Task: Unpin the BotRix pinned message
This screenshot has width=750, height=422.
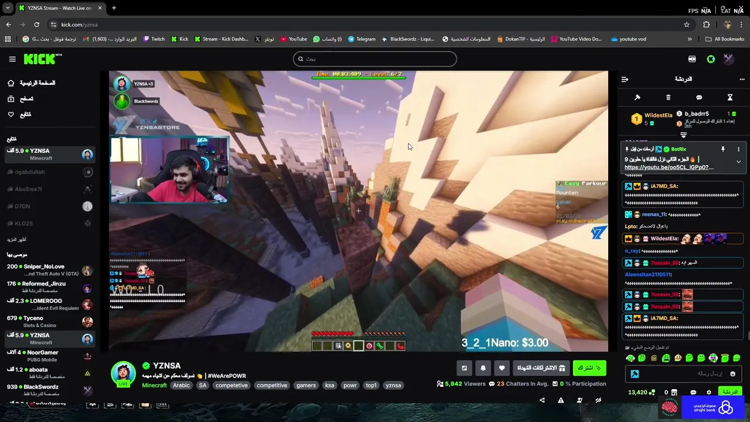Action: [723, 149]
